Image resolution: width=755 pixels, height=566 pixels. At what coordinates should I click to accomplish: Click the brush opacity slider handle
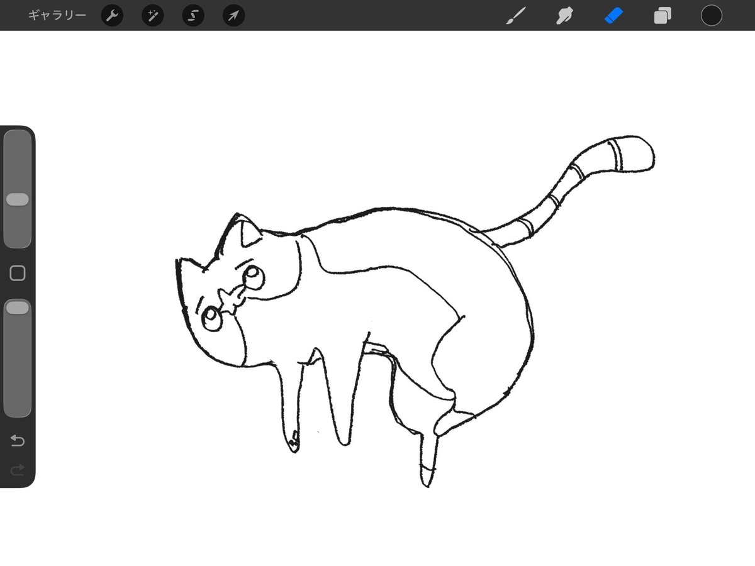tap(18, 308)
